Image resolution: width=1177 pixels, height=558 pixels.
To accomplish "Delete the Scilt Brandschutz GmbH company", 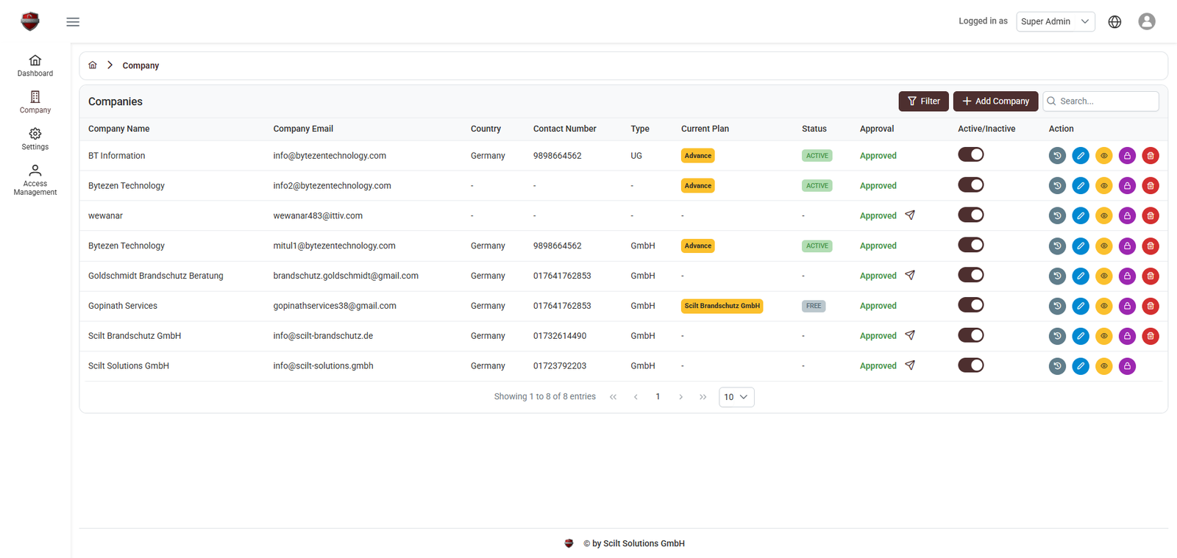I will 1151,336.
